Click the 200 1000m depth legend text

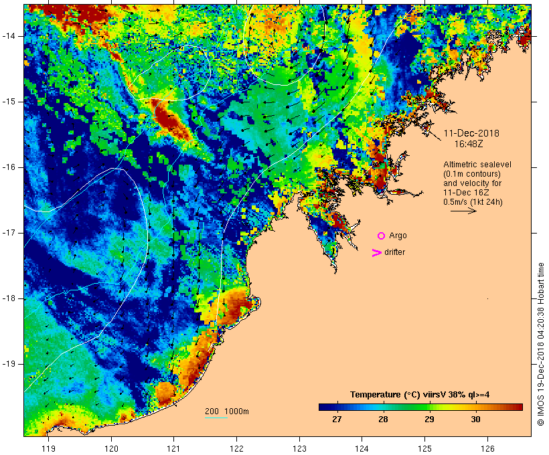227,412
